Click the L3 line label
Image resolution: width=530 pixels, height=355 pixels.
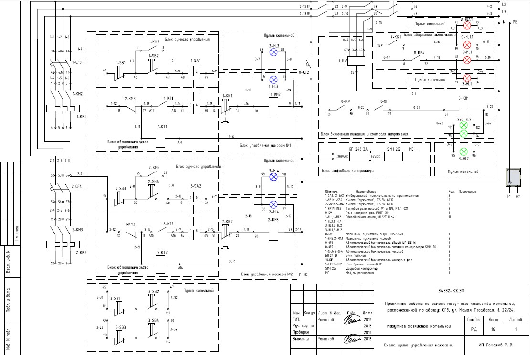pyautogui.click(x=504, y=12)
